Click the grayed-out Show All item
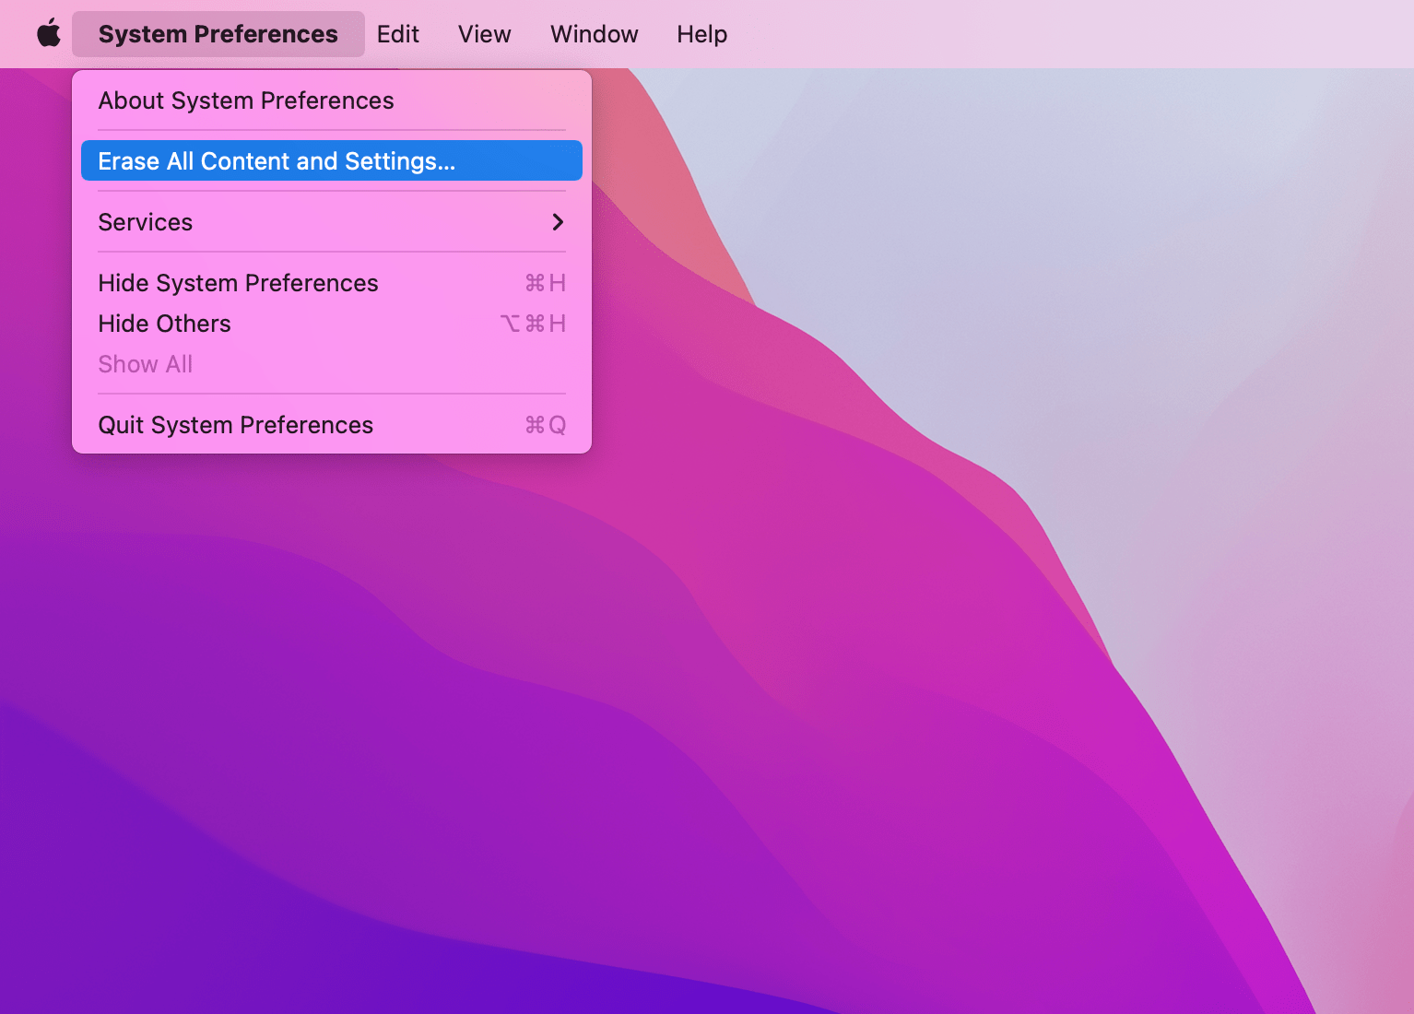This screenshot has width=1414, height=1014. point(145,364)
